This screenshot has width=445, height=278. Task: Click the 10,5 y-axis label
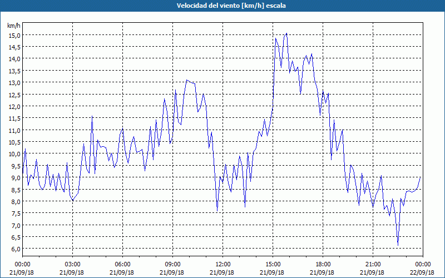click(15, 142)
